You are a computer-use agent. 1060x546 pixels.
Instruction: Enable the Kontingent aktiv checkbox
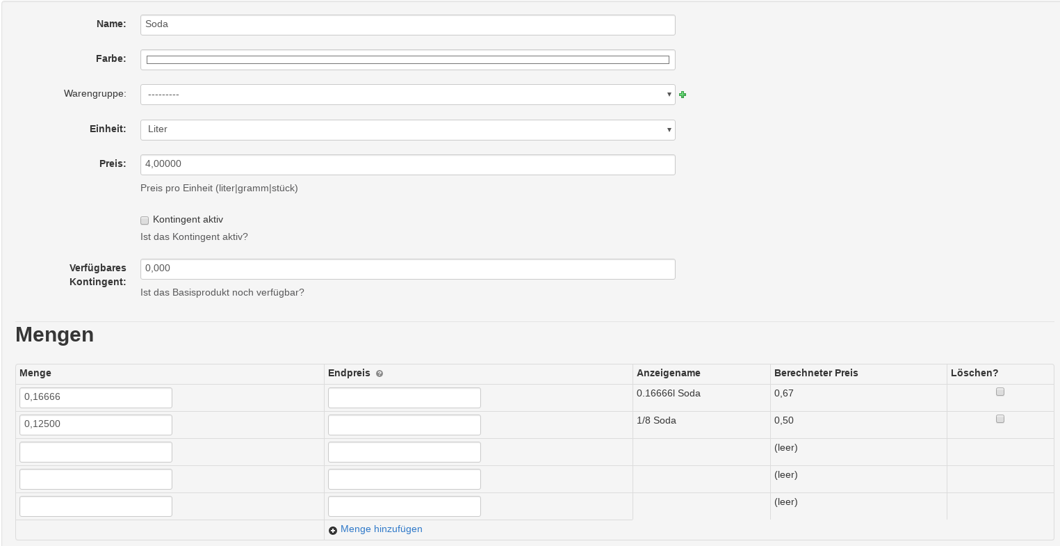tap(145, 220)
